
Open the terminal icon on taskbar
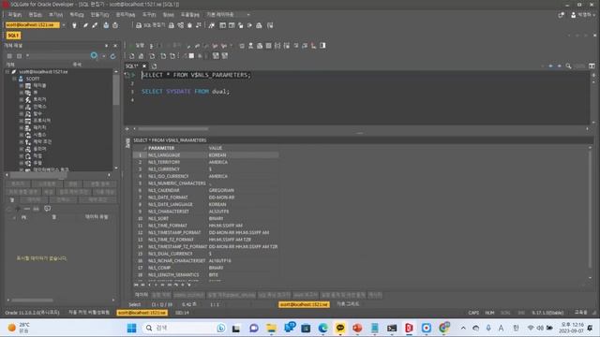(x=392, y=328)
